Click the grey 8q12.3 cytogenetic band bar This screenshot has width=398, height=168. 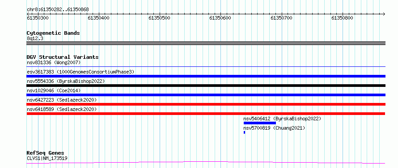(x=206, y=43)
